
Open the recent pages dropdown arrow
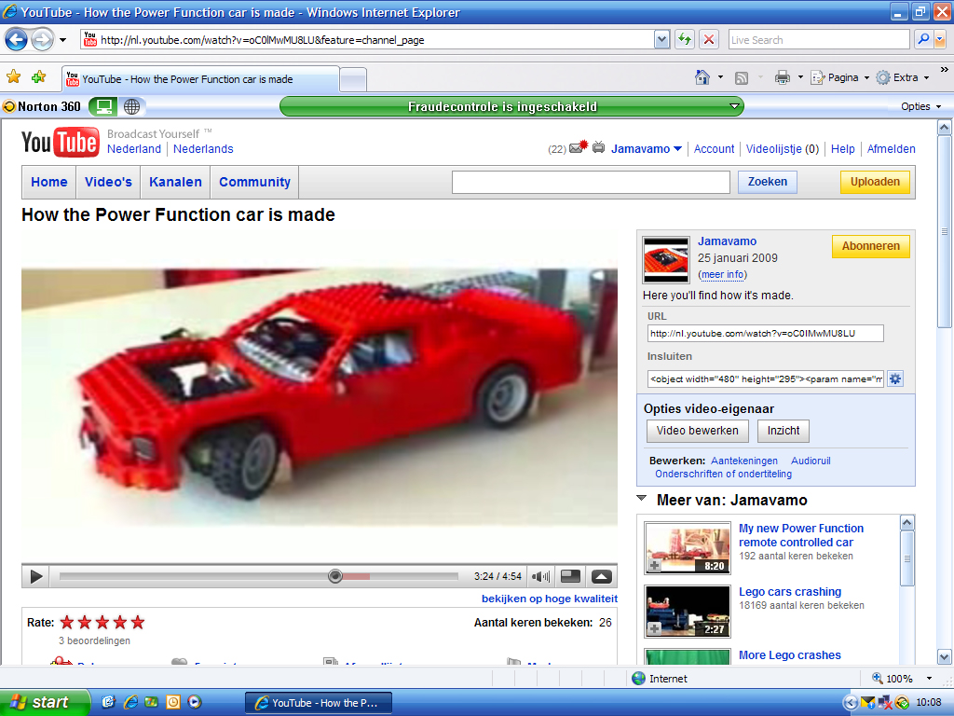pos(62,40)
